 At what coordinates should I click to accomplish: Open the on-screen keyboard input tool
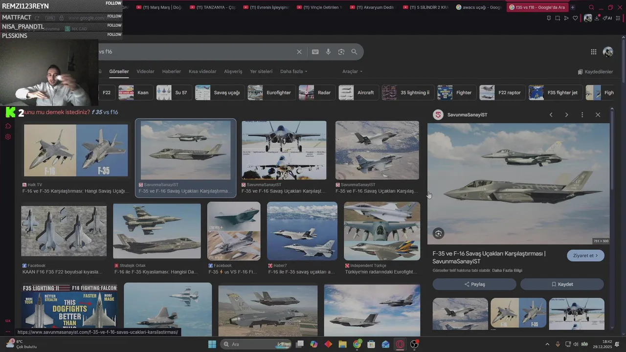(315, 52)
